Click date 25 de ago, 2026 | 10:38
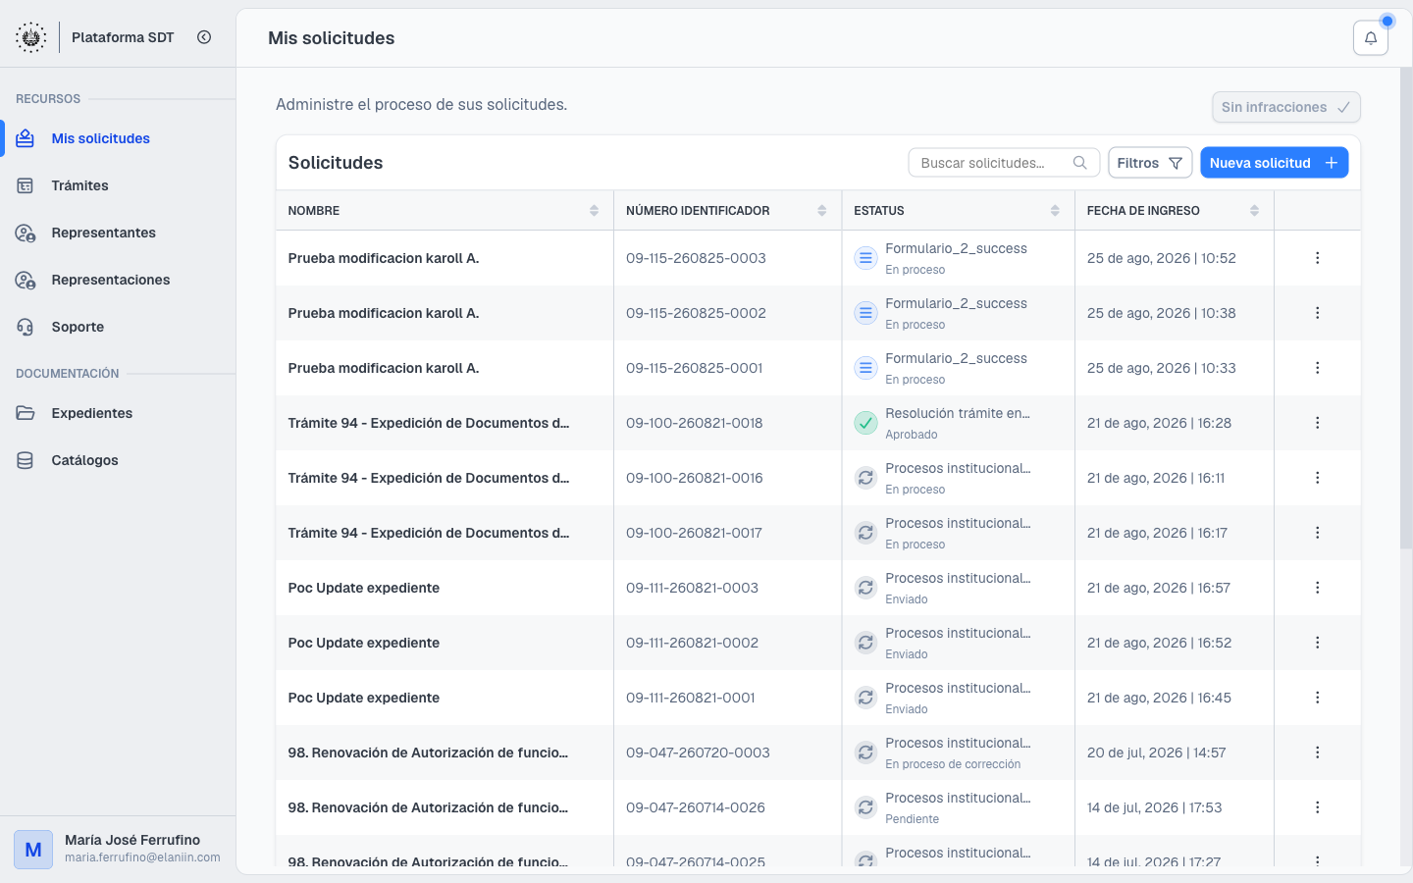1413x883 pixels. click(1161, 313)
